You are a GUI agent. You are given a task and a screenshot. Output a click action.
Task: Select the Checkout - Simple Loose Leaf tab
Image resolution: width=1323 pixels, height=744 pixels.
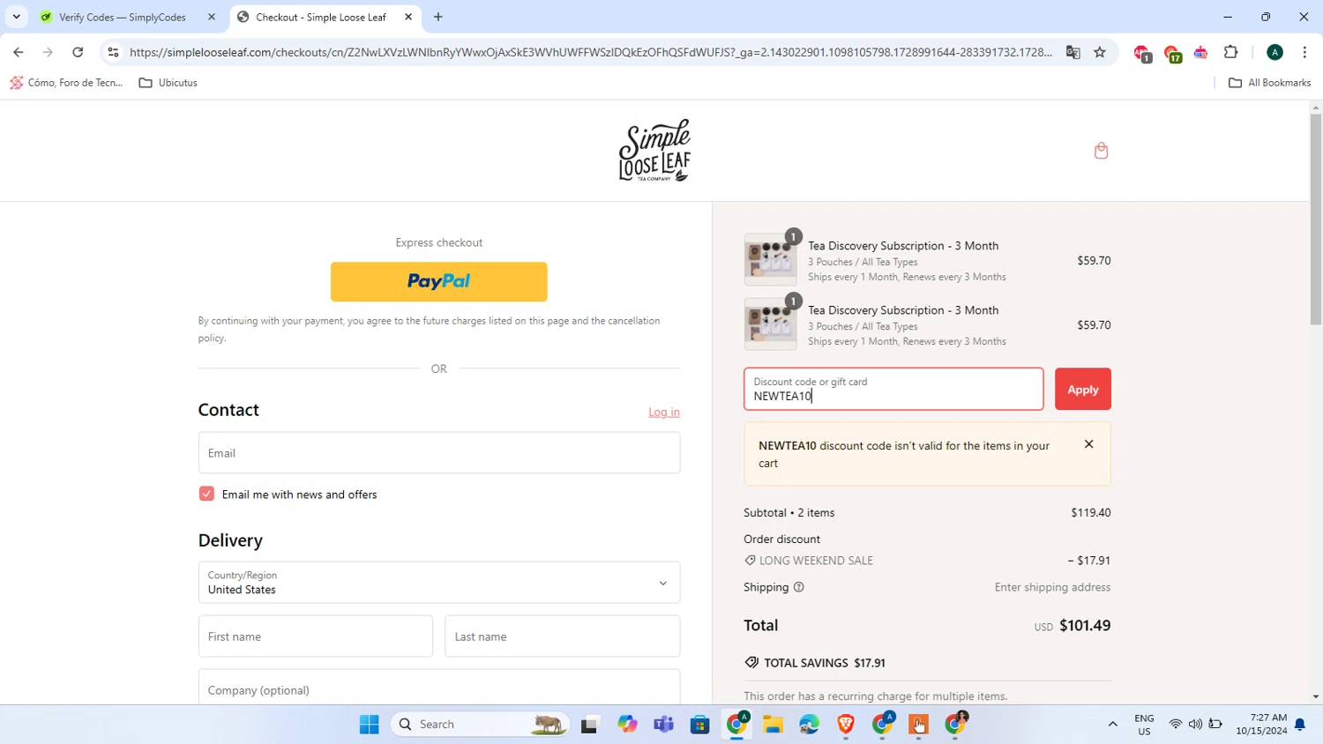[325, 17]
